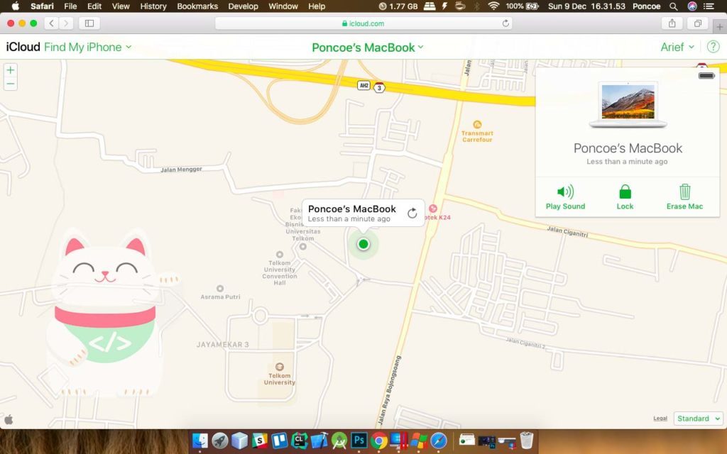
Task: Click the Asrama Putri map marker
Action: (220, 289)
